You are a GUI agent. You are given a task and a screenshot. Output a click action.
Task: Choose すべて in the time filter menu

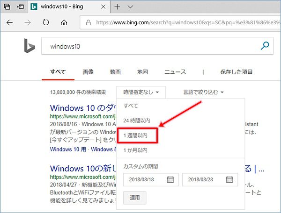131,106
